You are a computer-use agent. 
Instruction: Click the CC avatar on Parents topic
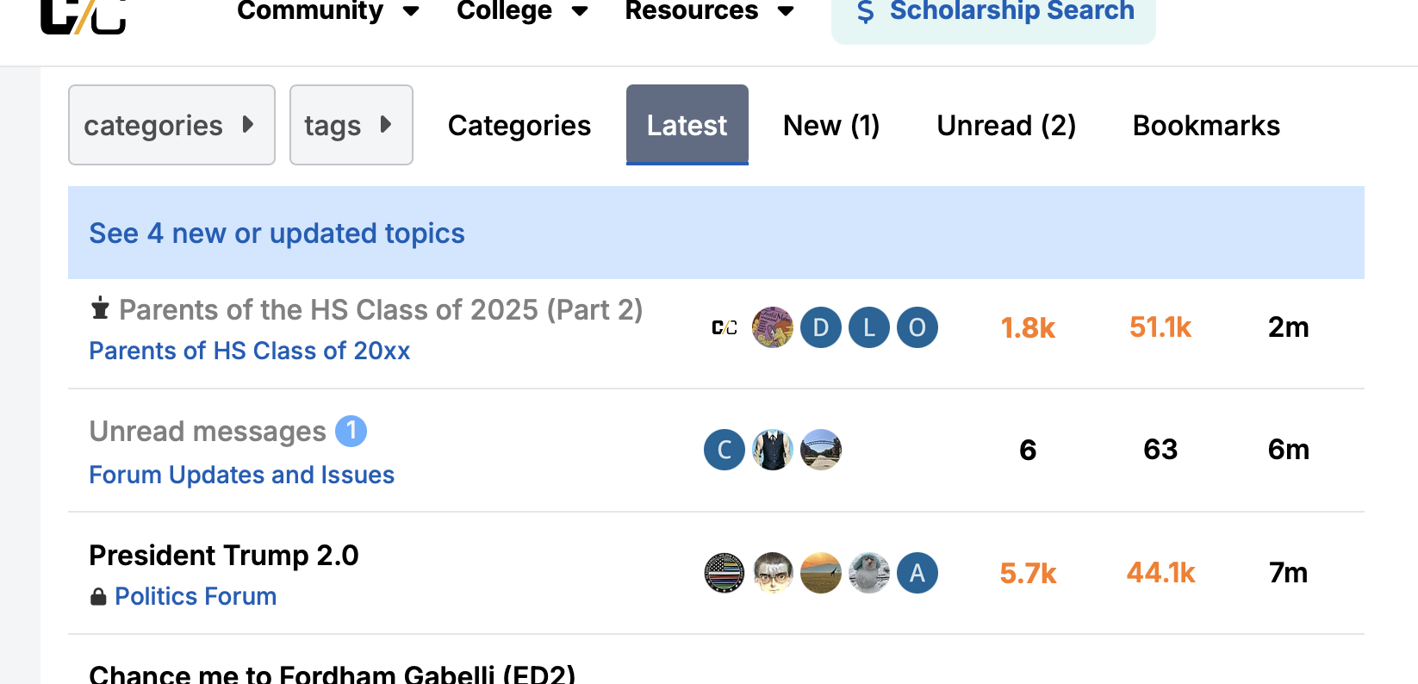[725, 327]
